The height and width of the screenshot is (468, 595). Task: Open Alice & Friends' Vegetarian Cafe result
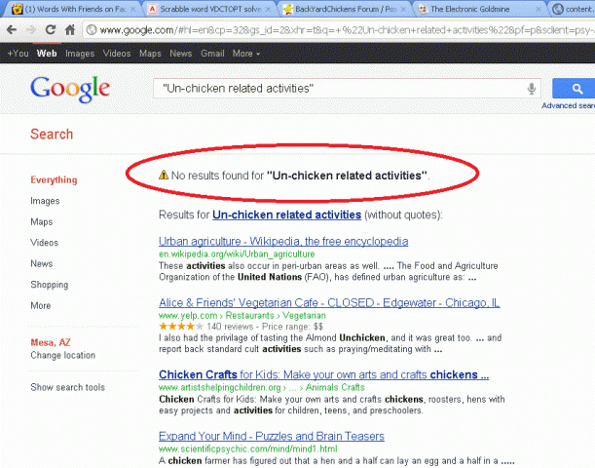[x=329, y=303]
